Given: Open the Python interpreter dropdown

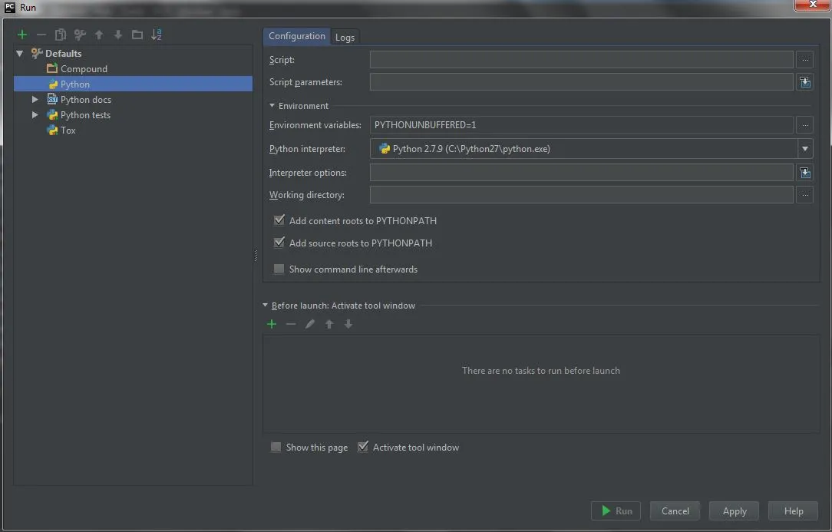Looking at the screenshot, I should [805, 149].
